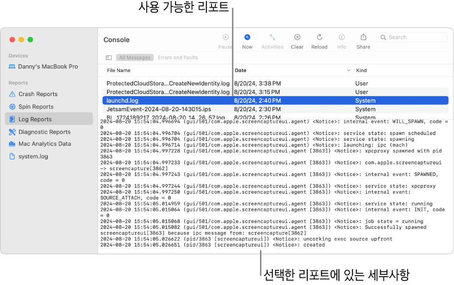Viewport: 454px width, 285px height.
Task: Sort by File Name column
Action: [x=118, y=70]
